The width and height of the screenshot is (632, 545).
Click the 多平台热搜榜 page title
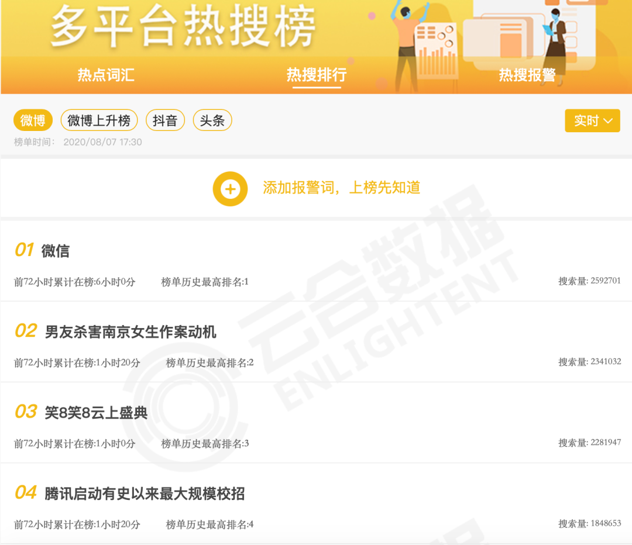(x=183, y=26)
